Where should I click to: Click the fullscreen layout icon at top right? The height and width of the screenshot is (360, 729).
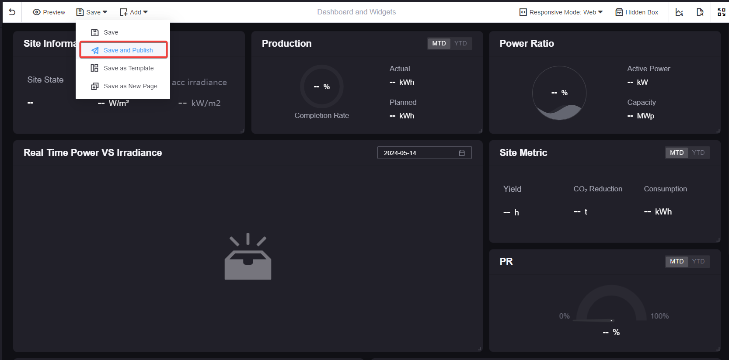[721, 12]
